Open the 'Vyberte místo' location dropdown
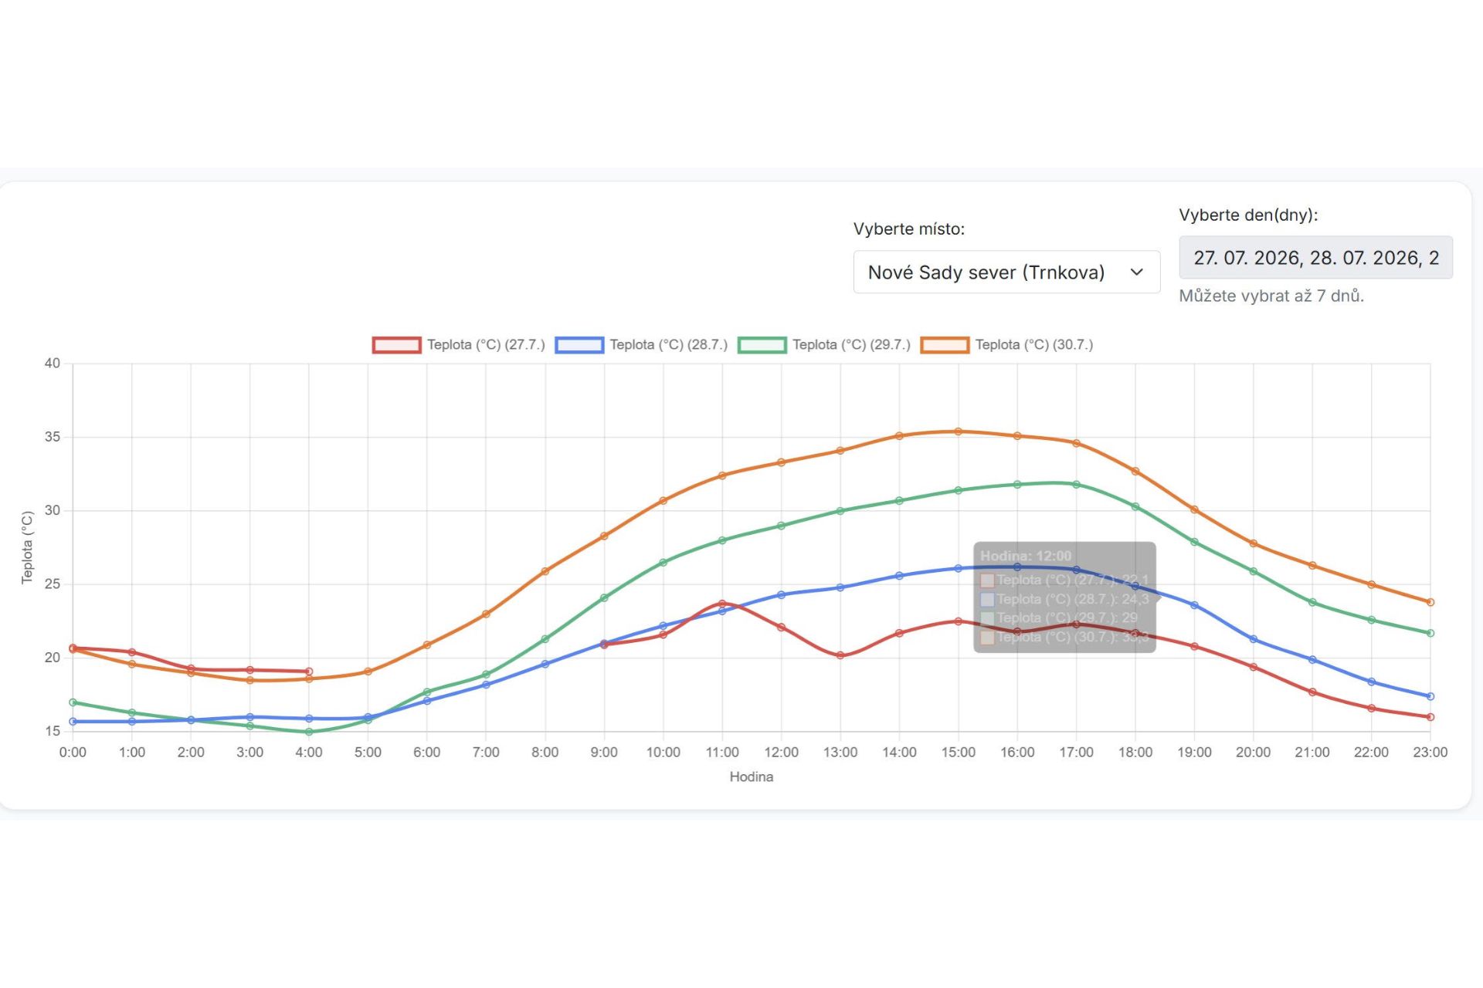 [1006, 272]
